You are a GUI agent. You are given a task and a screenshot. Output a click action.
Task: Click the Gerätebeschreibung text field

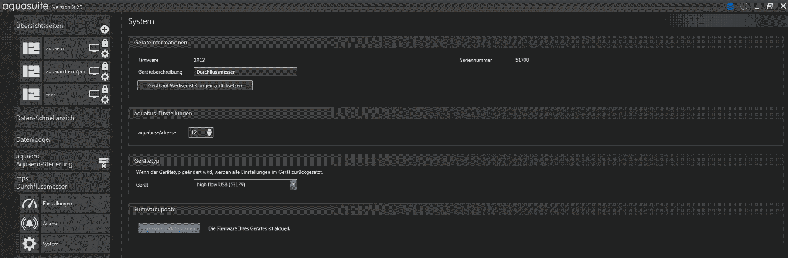tap(245, 72)
